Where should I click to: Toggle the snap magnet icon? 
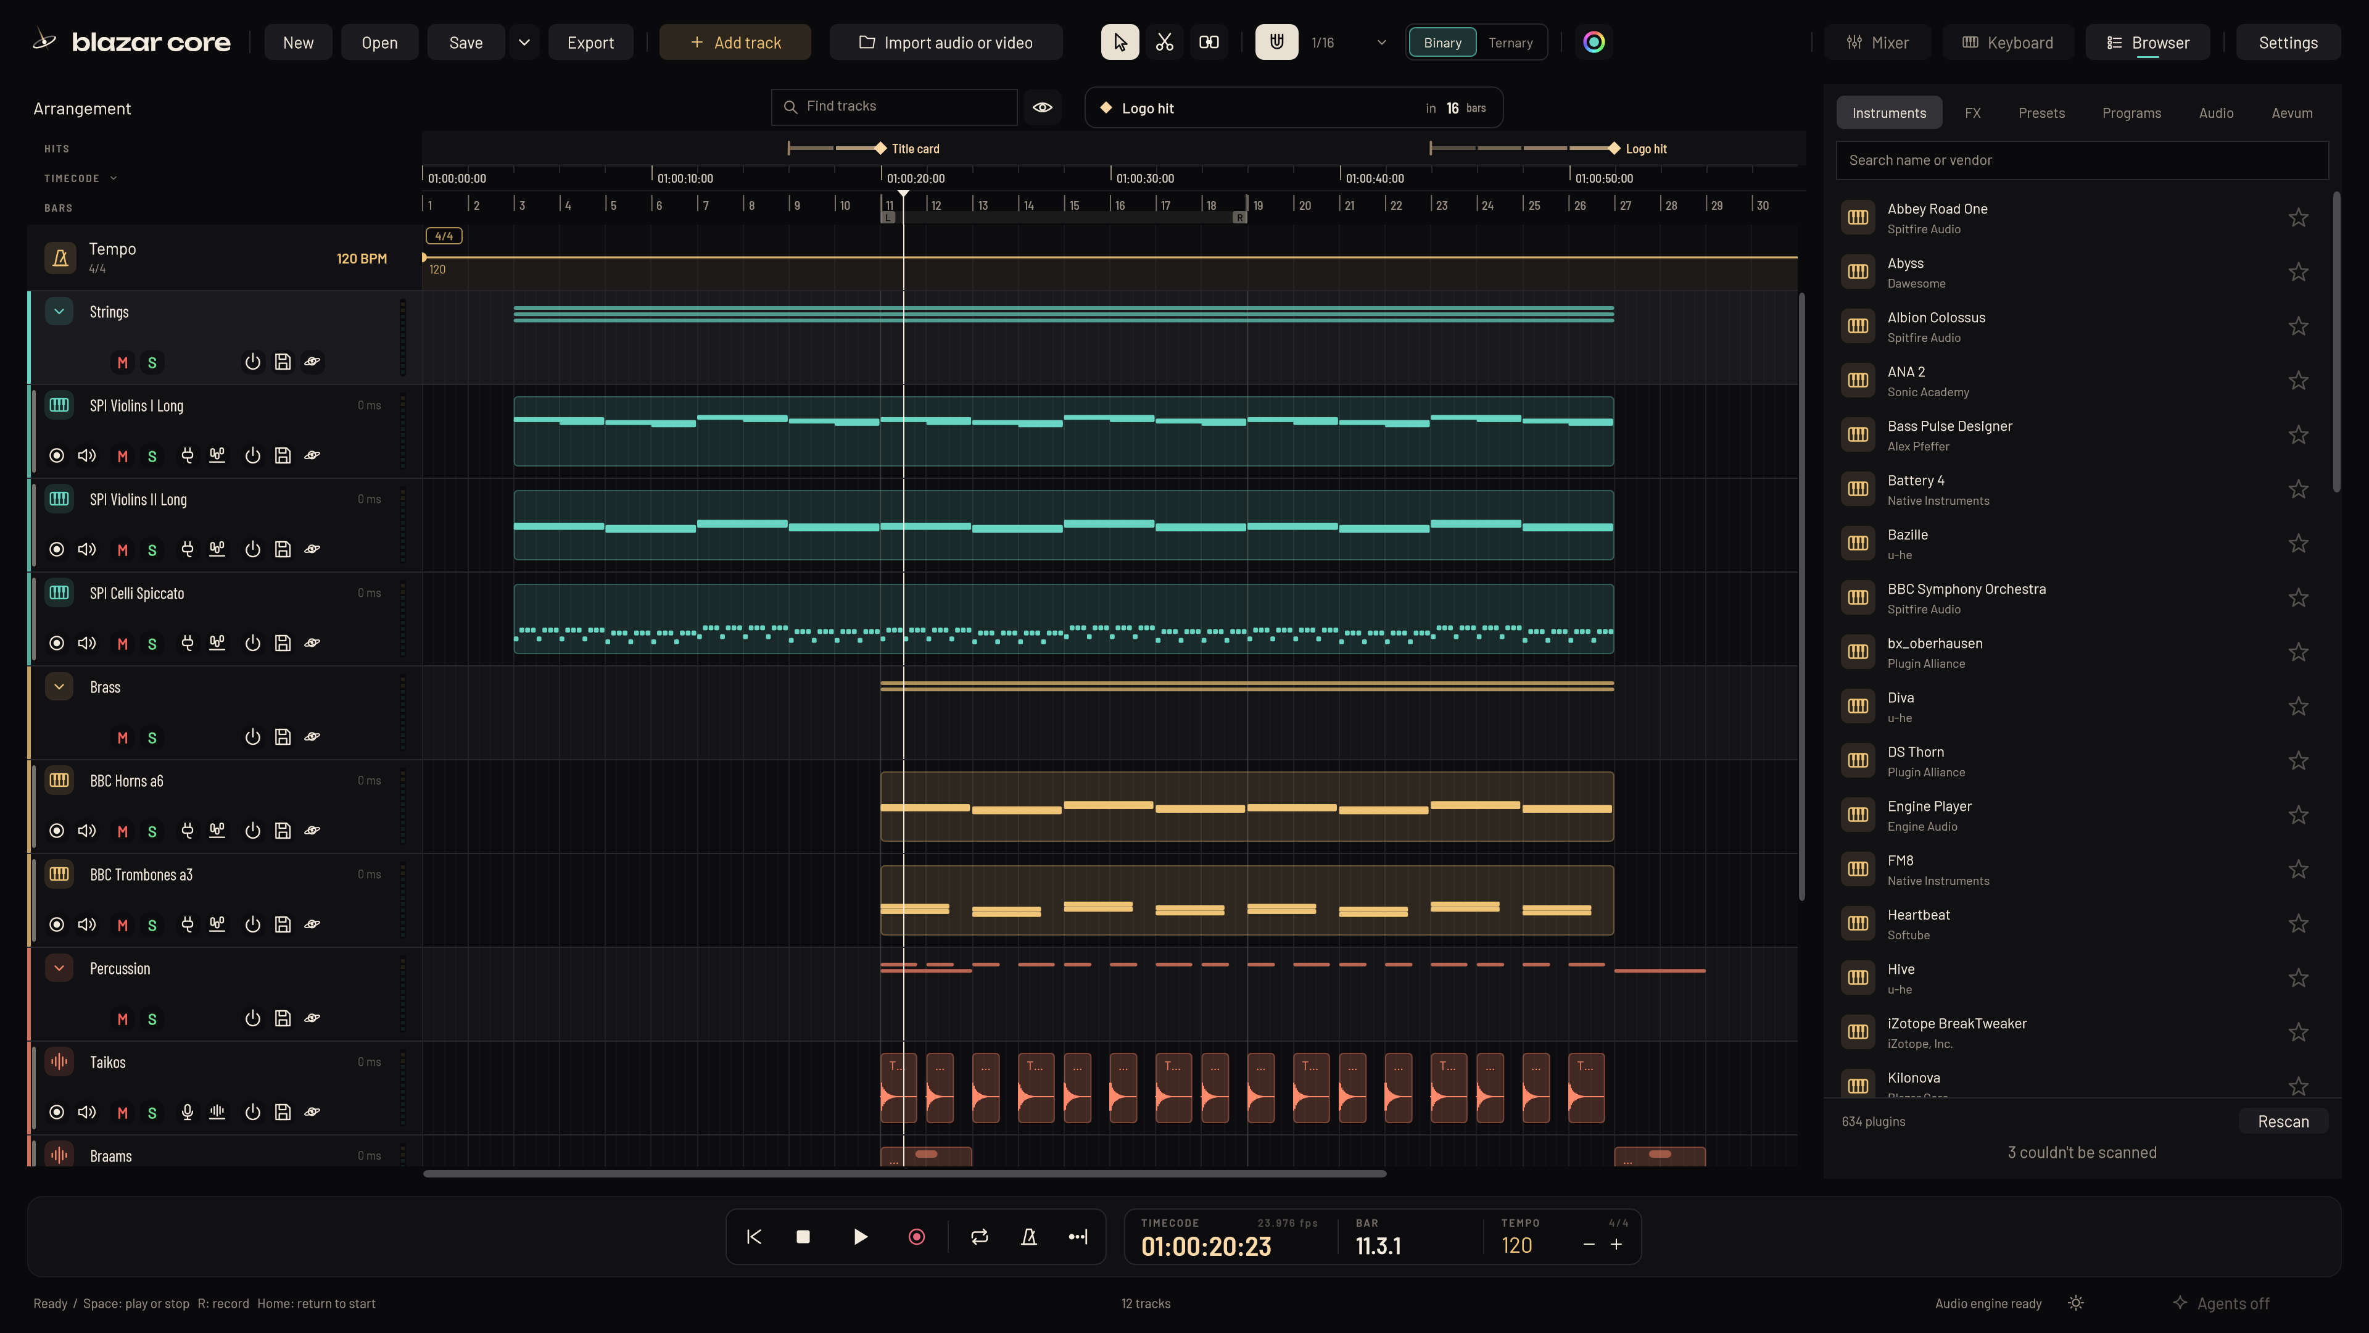(x=1276, y=43)
